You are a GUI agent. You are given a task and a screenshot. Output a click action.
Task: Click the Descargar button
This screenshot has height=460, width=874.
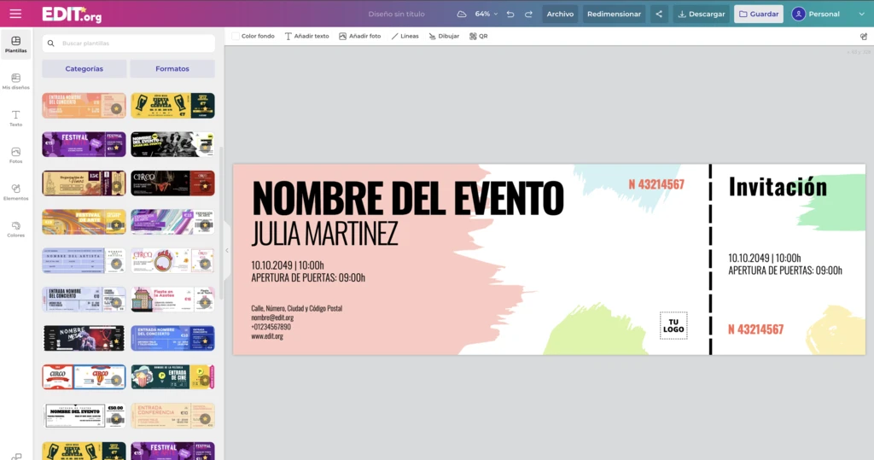[700, 15]
